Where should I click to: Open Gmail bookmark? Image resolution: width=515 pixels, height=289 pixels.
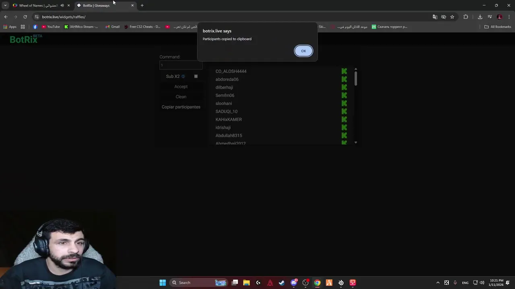click(x=112, y=27)
